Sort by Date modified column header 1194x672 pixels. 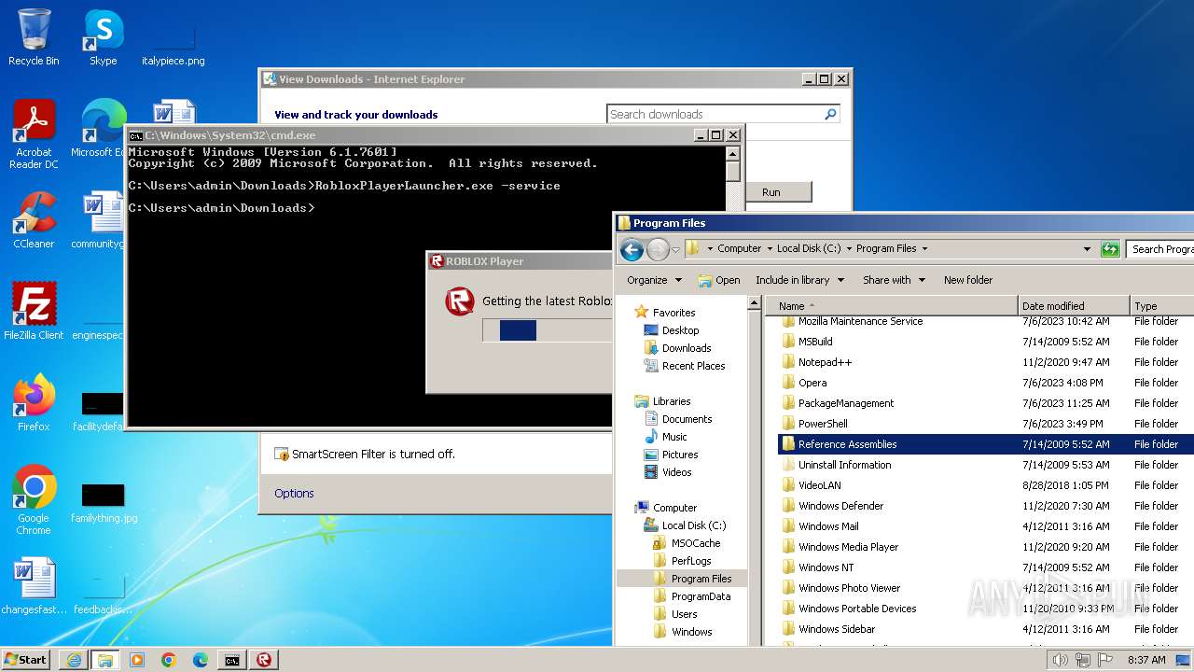1074,306
